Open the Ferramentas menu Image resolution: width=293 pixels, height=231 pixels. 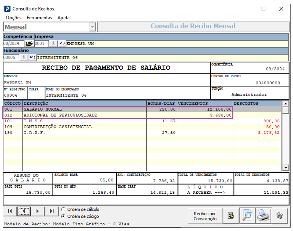pos(39,18)
